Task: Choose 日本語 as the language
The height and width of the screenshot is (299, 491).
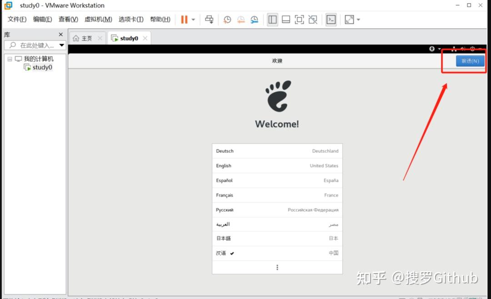Action: pyautogui.click(x=277, y=238)
